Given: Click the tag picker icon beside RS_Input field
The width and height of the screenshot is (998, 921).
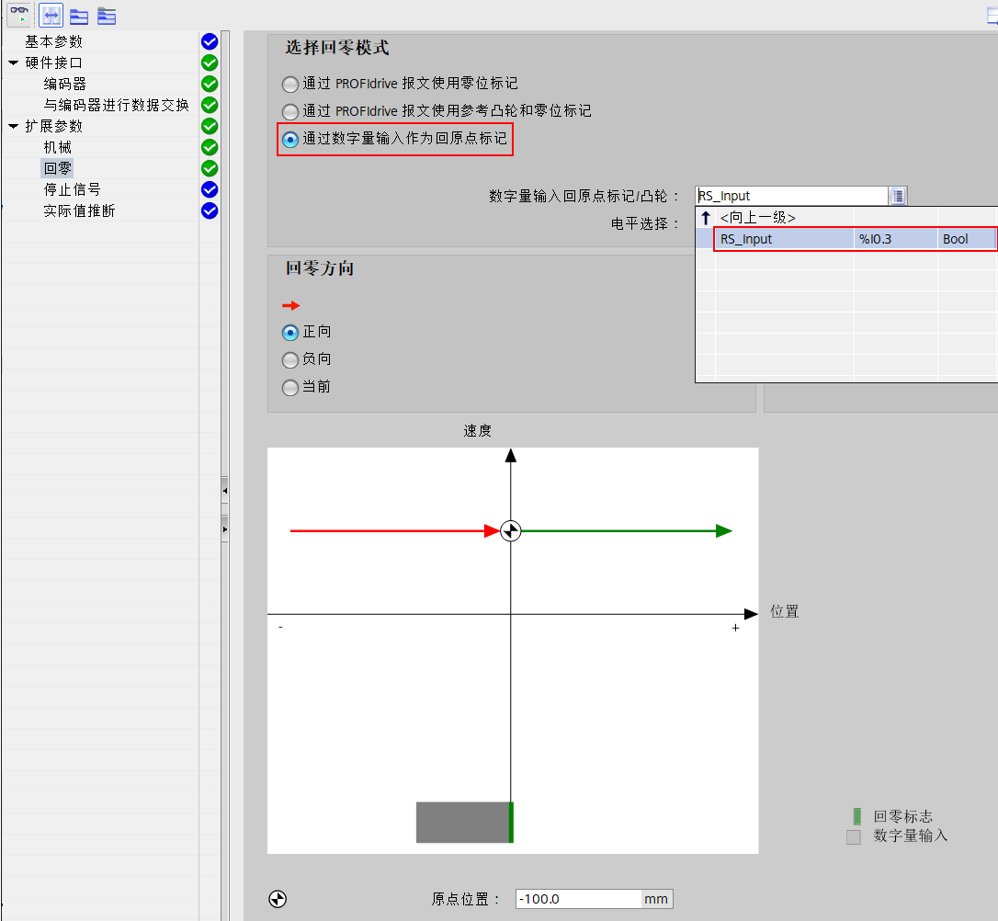Looking at the screenshot, I should (897, 196).
